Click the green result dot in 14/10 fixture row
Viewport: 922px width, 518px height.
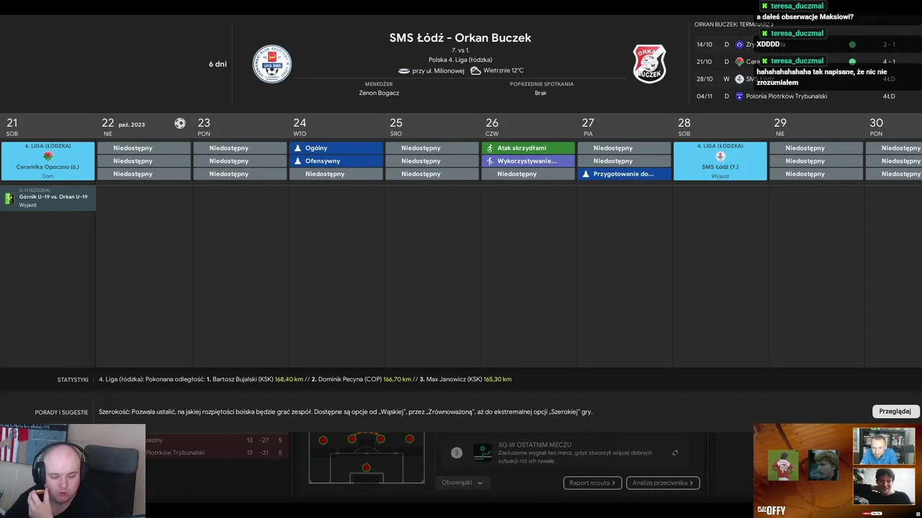852,45
